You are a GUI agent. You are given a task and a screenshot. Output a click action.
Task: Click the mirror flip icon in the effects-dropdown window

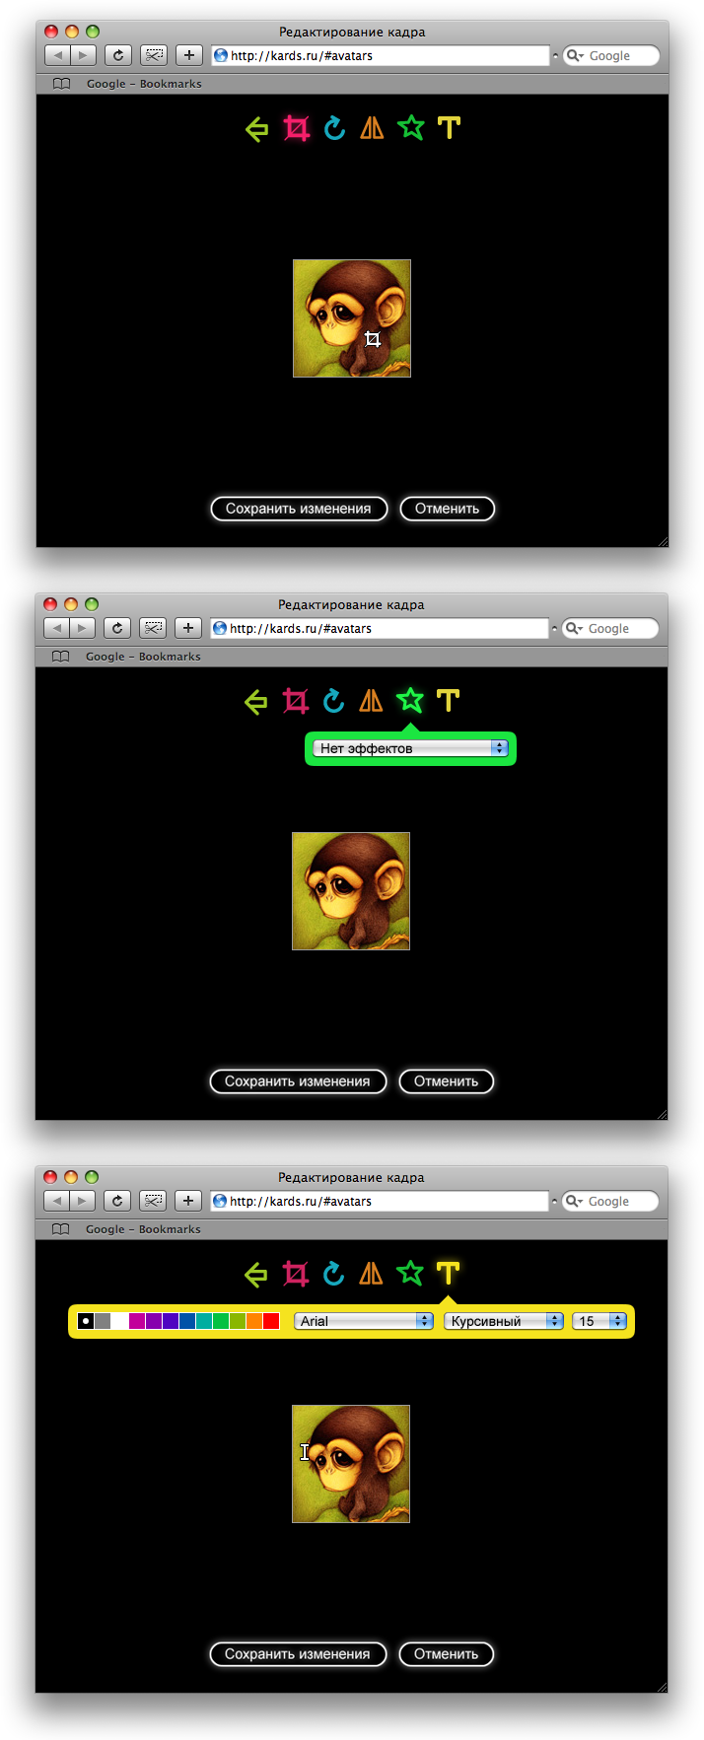tap(371, 700)
